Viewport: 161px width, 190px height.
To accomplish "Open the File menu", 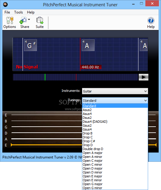I will pyautogui.click(x=7, y=12).
